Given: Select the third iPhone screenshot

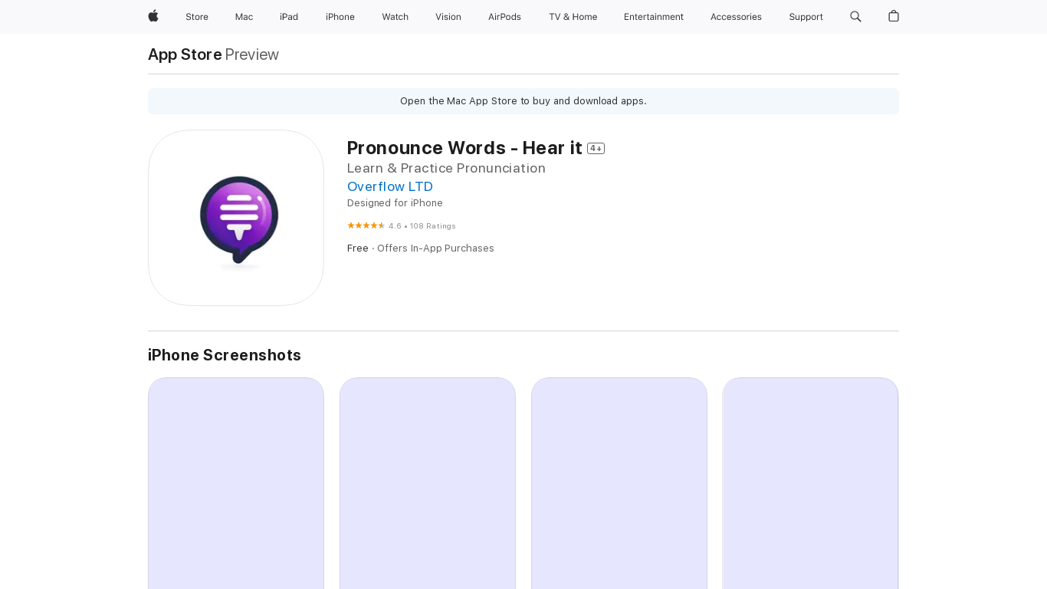Looking at the screenshot, I should 619,483.
